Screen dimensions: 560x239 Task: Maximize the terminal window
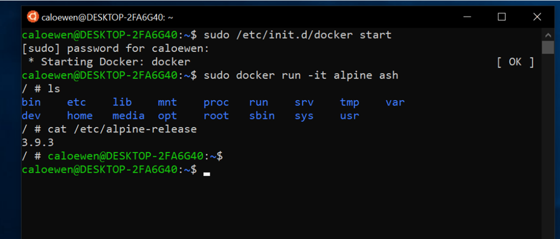(x=502, y=17)
